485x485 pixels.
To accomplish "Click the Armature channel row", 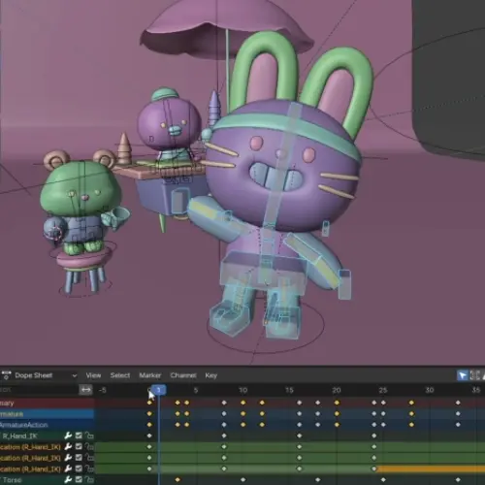I will [48, 414].
